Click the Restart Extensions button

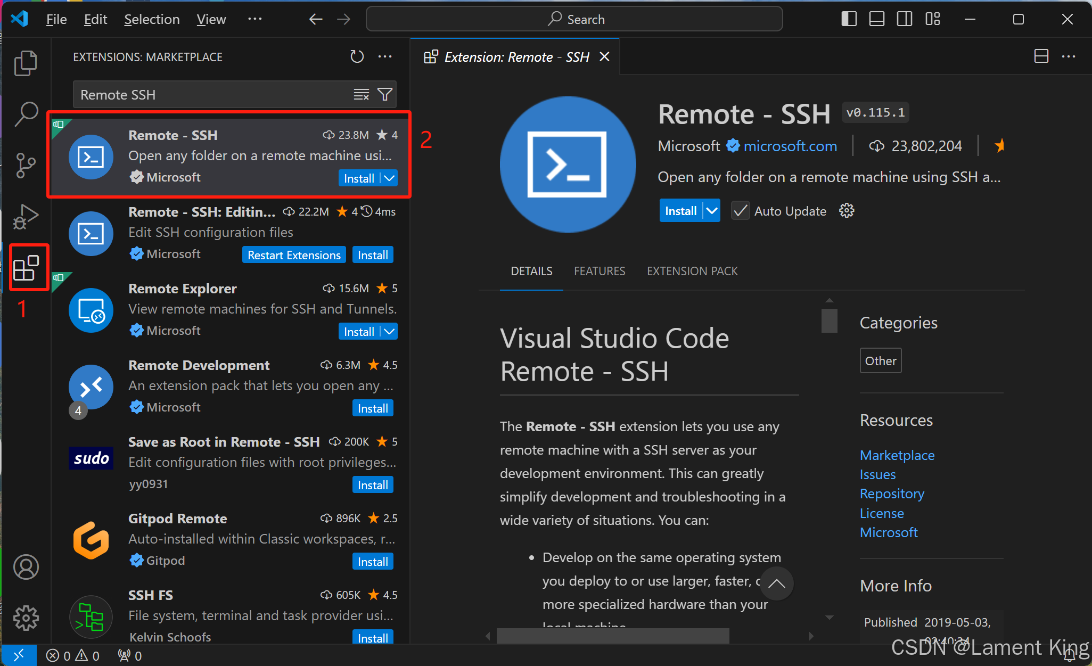(294, 254)
